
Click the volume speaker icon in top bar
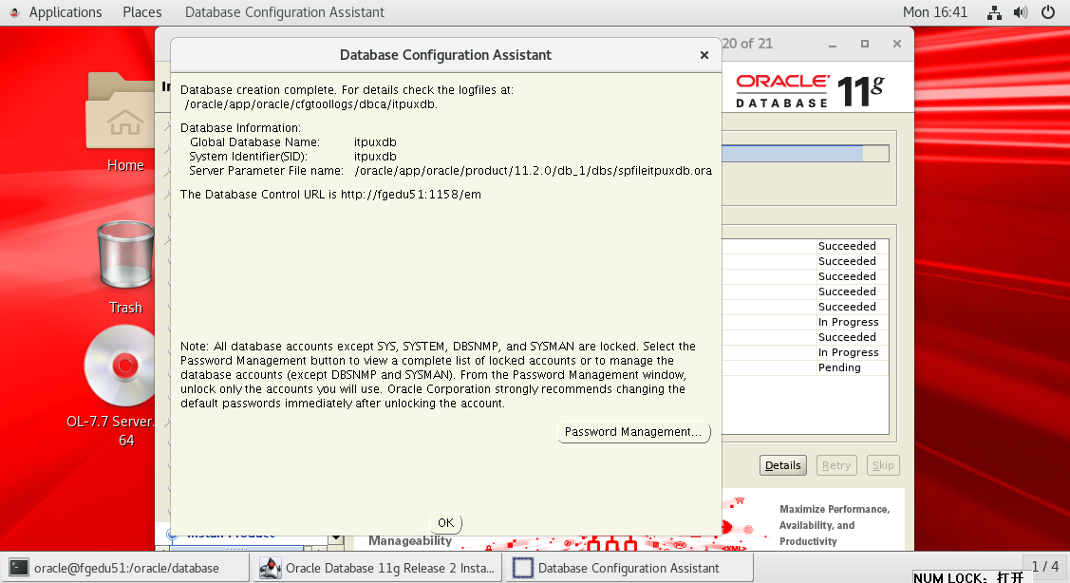(x=1021, y=12)
